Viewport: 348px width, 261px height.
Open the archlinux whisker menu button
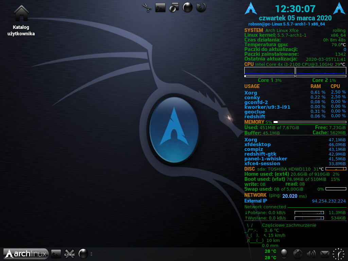(26, 254)
